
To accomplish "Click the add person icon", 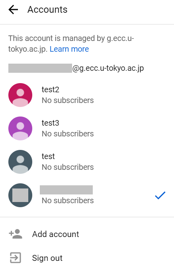I will point(16,234).
